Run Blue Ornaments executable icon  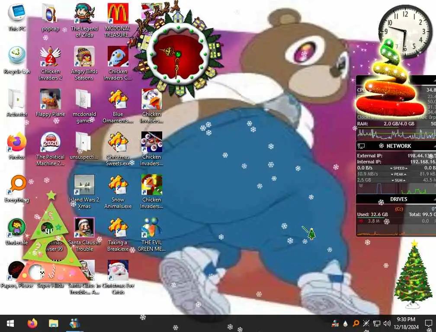118,106
